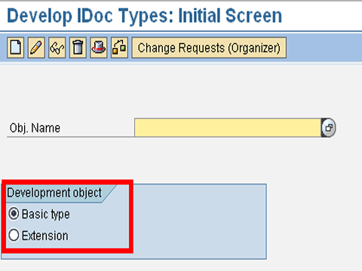Click the Development object group header
Image resolution: width=362 pixels, height=271 pixels.
[54, 193]
